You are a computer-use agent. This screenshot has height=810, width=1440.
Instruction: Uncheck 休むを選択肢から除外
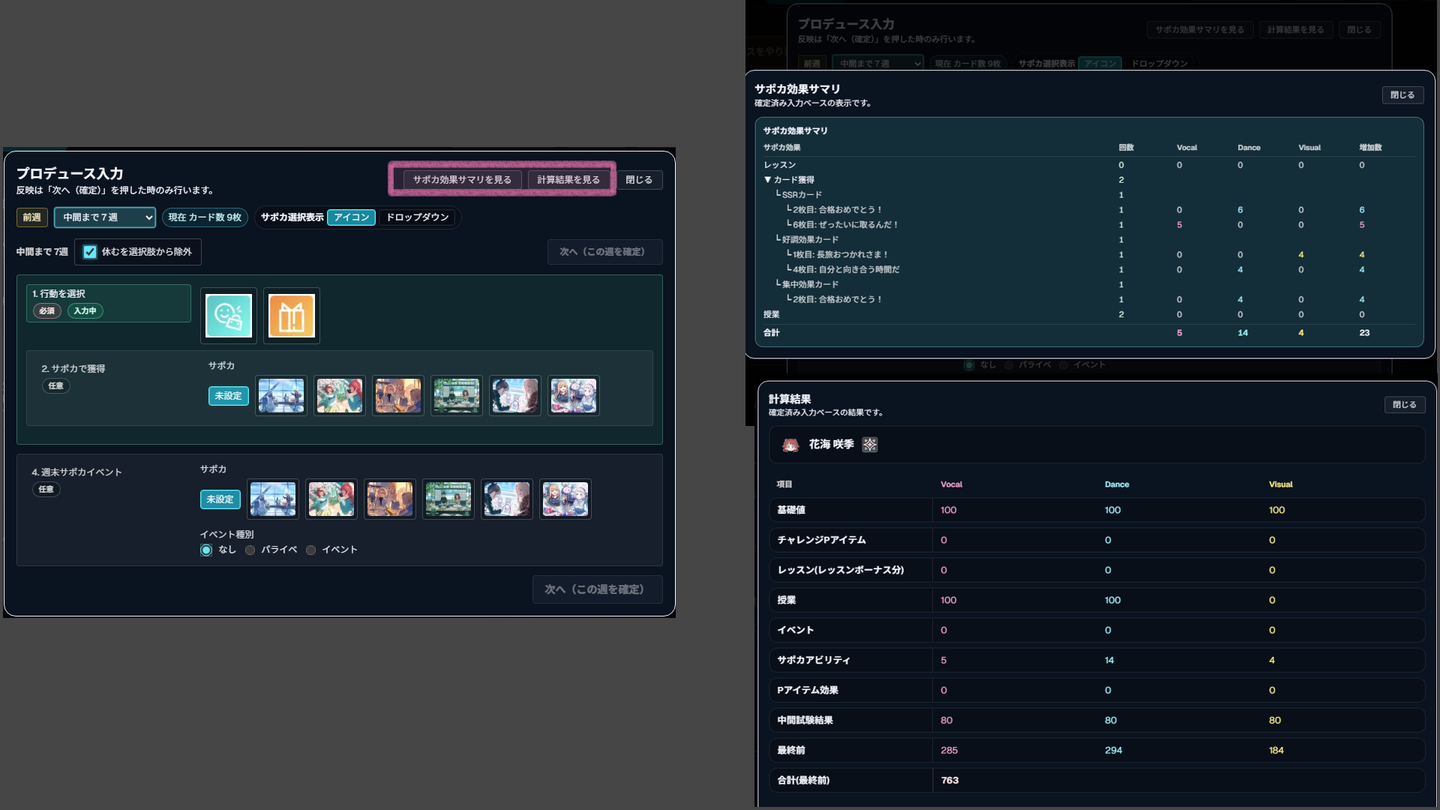(x=89, y=252)
